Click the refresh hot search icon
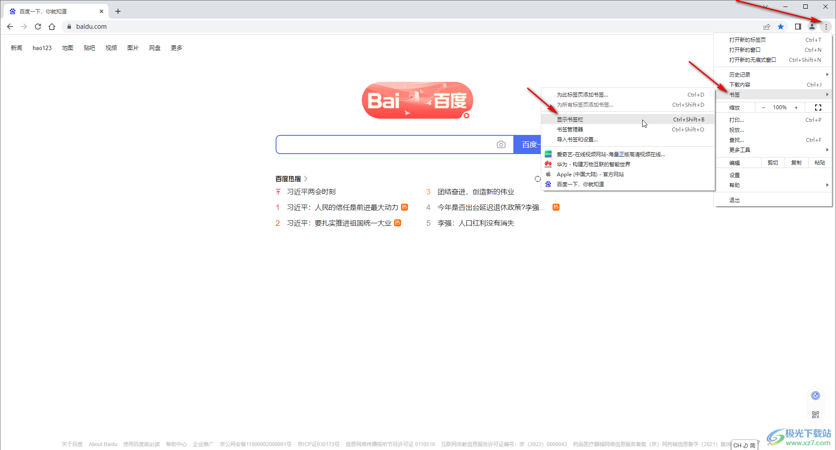Viewport: 836px width, 450px height. (x=538, y=179)
